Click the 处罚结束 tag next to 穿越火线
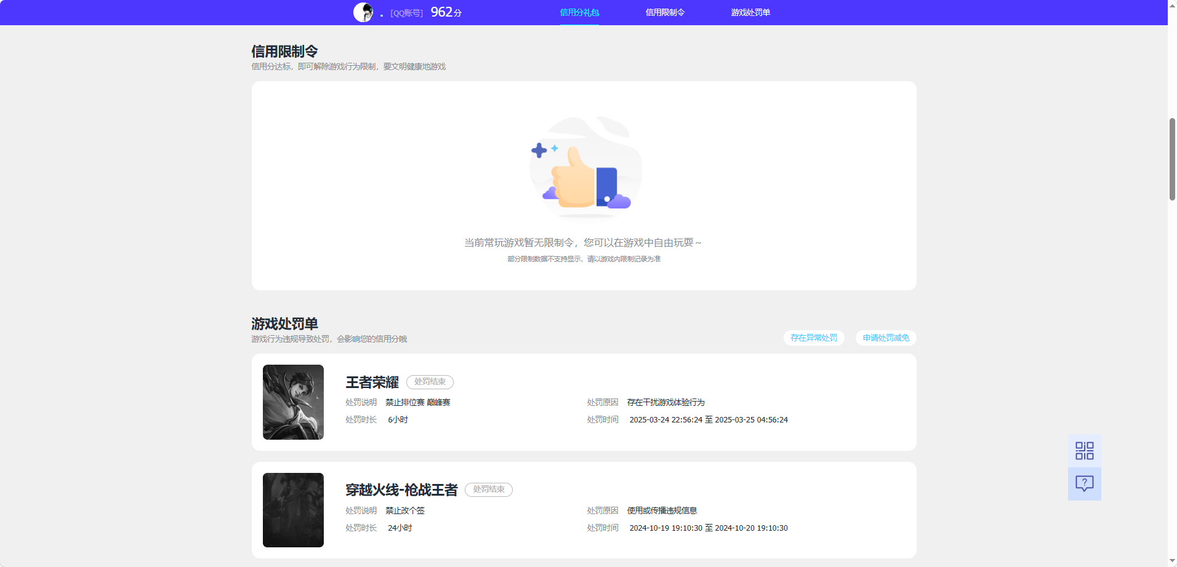This screenshot has height=567, width=1177. 488,490
